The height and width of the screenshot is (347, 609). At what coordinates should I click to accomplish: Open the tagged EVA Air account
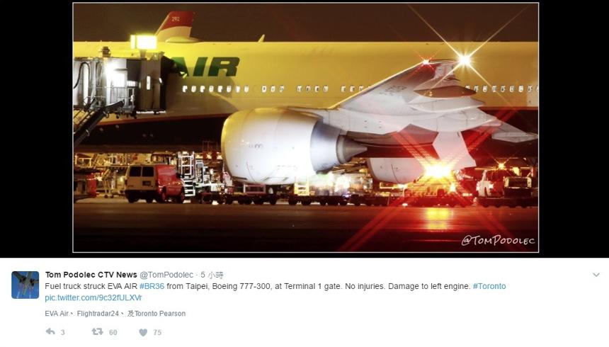tap(57, 314)
